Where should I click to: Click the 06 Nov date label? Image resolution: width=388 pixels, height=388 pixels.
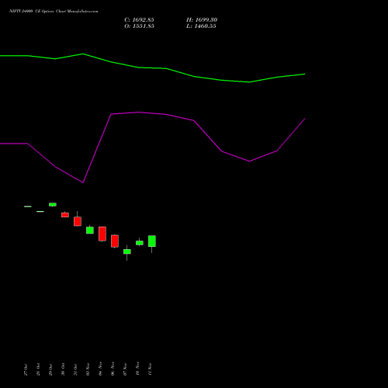(113, 369)
